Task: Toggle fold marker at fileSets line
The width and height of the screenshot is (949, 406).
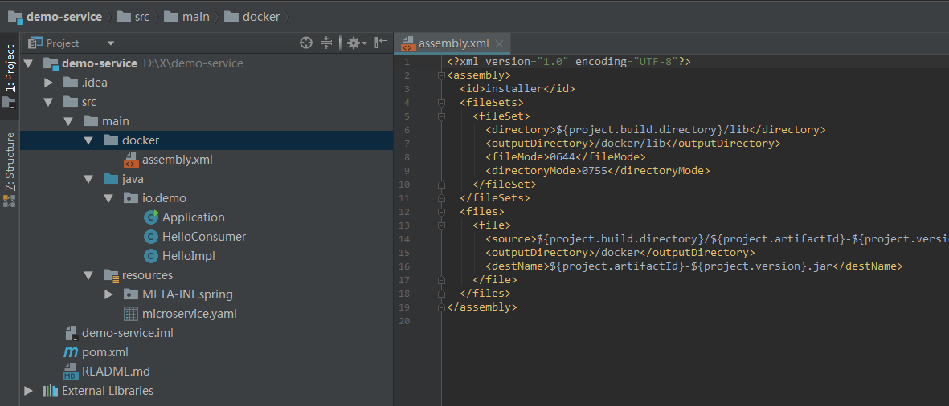Action: pos(440,103)
